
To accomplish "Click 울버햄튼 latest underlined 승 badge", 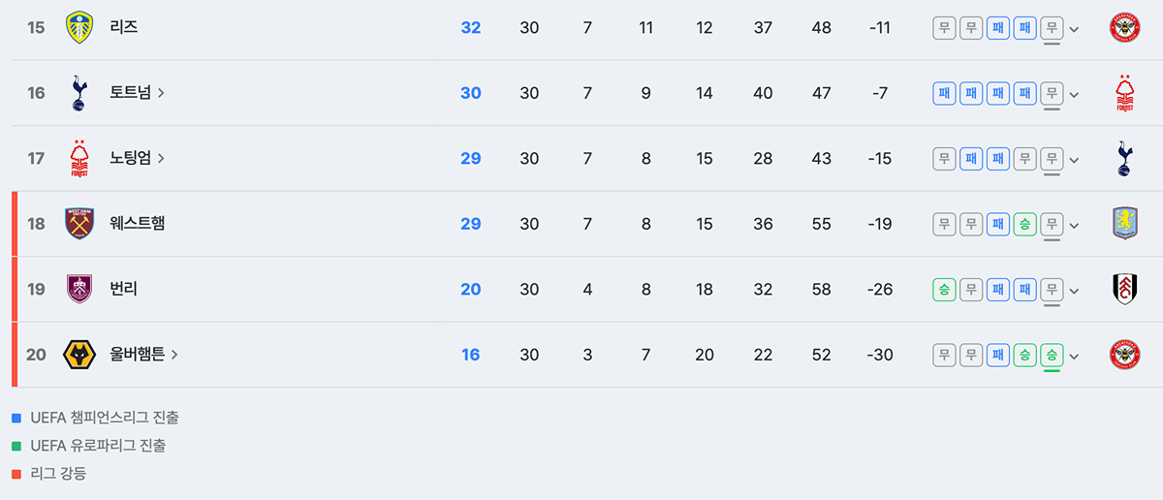I will (1052, 355).
